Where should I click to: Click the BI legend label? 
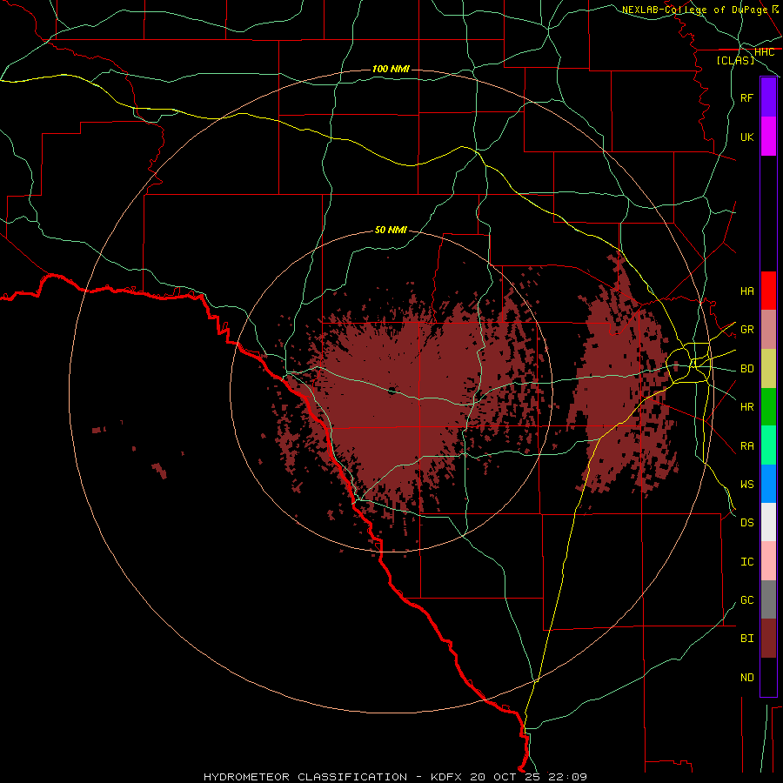[x=746, y=639]
